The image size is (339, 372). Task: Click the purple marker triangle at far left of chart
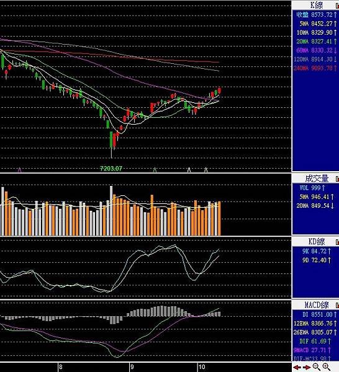tap(20, 170)
